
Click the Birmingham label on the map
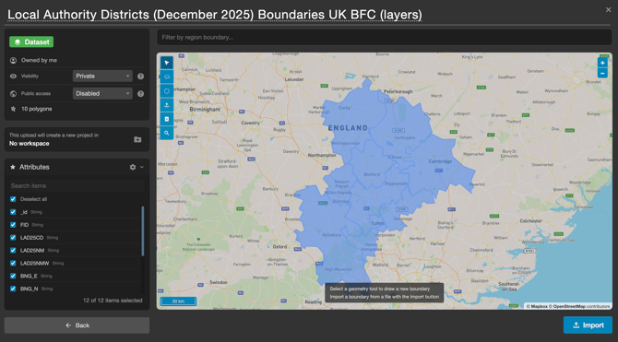(205, 109)
